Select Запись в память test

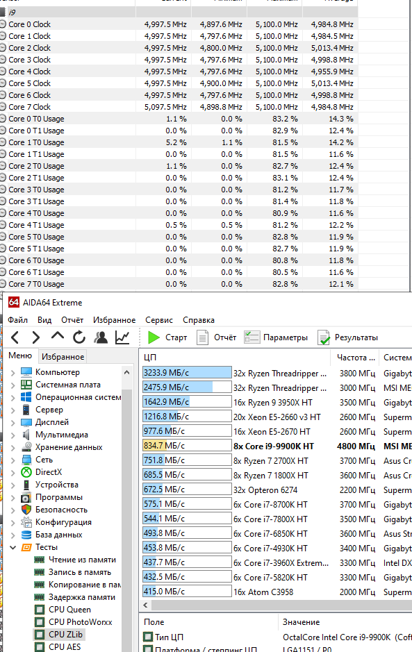tap(80, 571)
